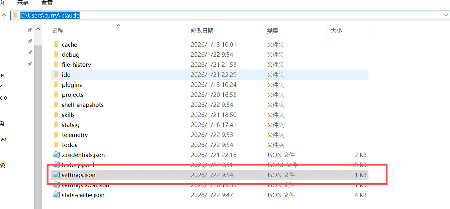Click the stats-cache.json file icon
Screen dimensions: 450x209
(56, 195)
